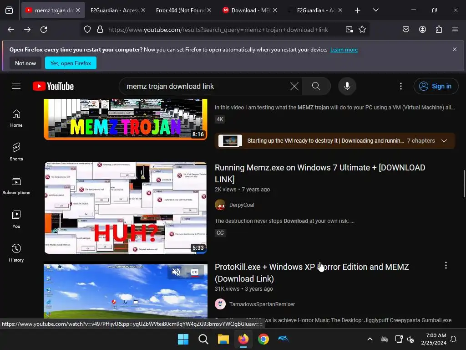The height and width of the screenshot is (350, 466).
Task: Open Windows Start menu
Action: click(x=183, y=339)
